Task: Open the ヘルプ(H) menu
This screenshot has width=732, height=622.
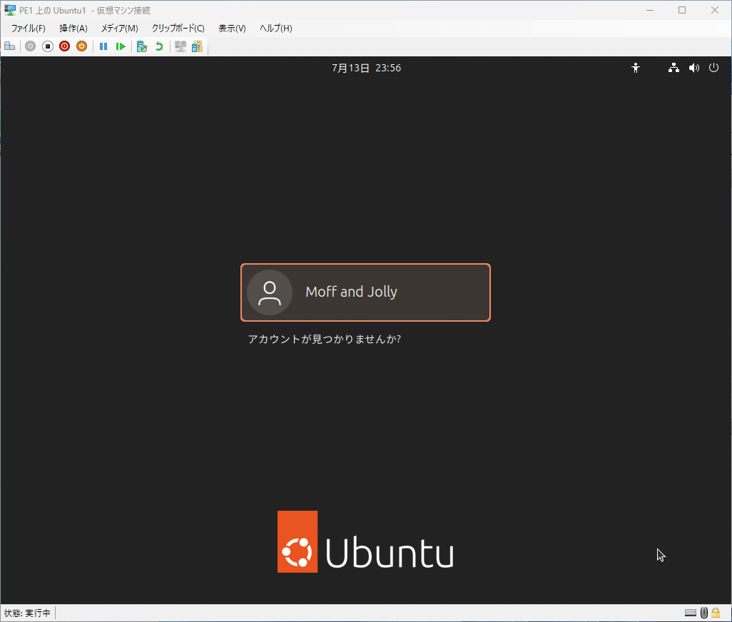Action: [276, 29]
